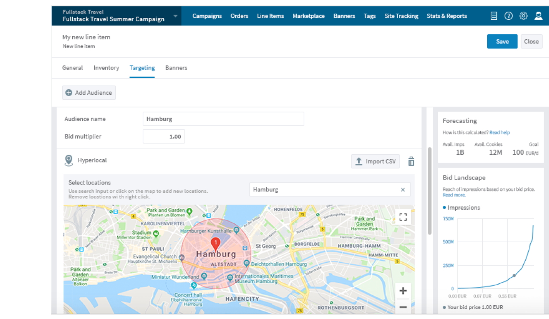Image resolution: width=549 pixels, height=319 pixels.
Task: Click the My new line item title
Action: [x=86, y=37]
